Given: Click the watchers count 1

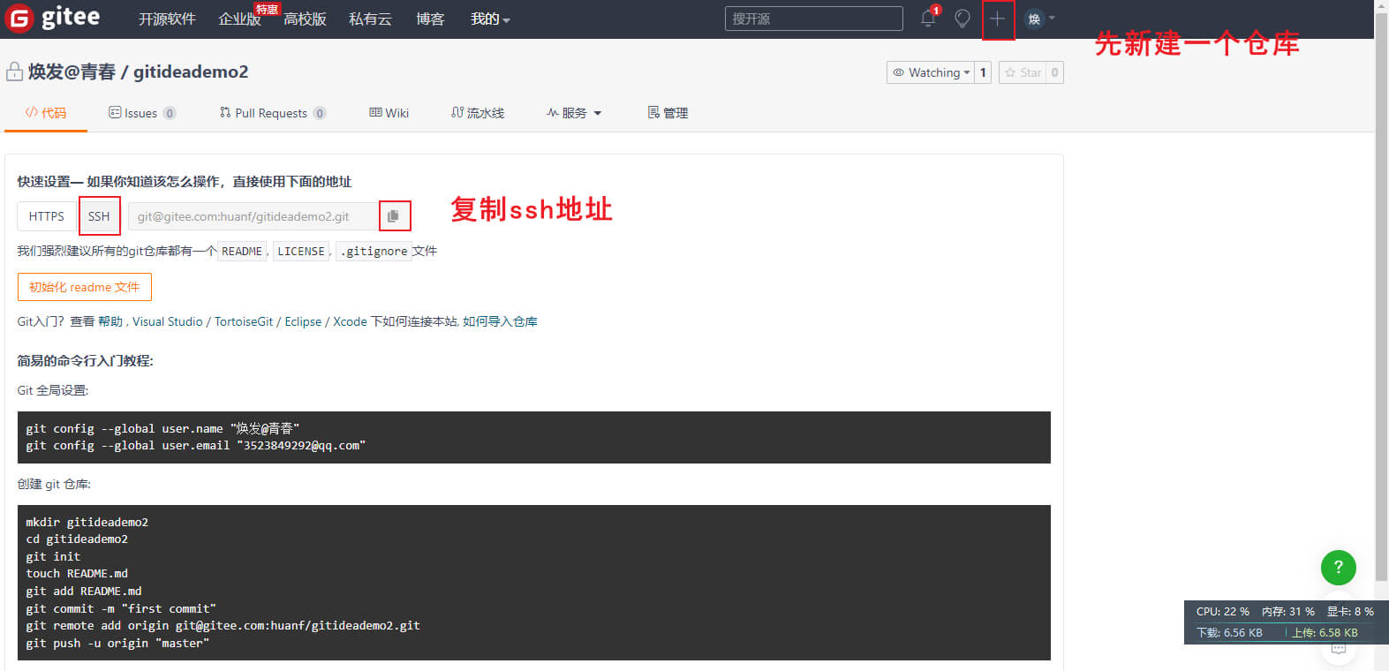Looking at the screenshot, I should click(983, 72).
